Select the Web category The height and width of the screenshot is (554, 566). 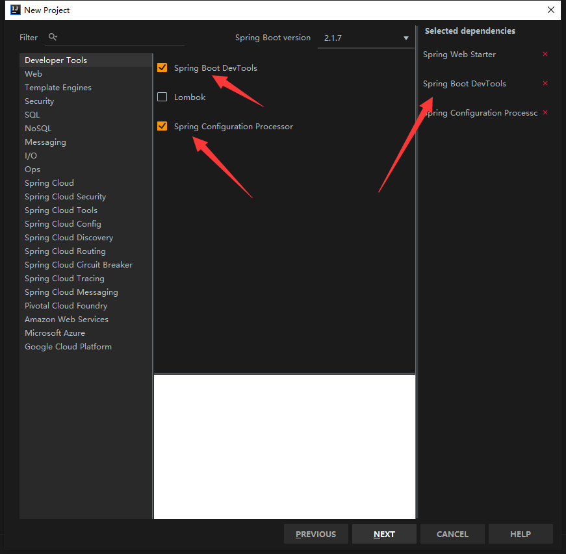86,74
